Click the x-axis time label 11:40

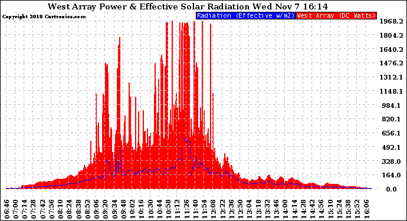pyautogui.click(x=195, y=209)
